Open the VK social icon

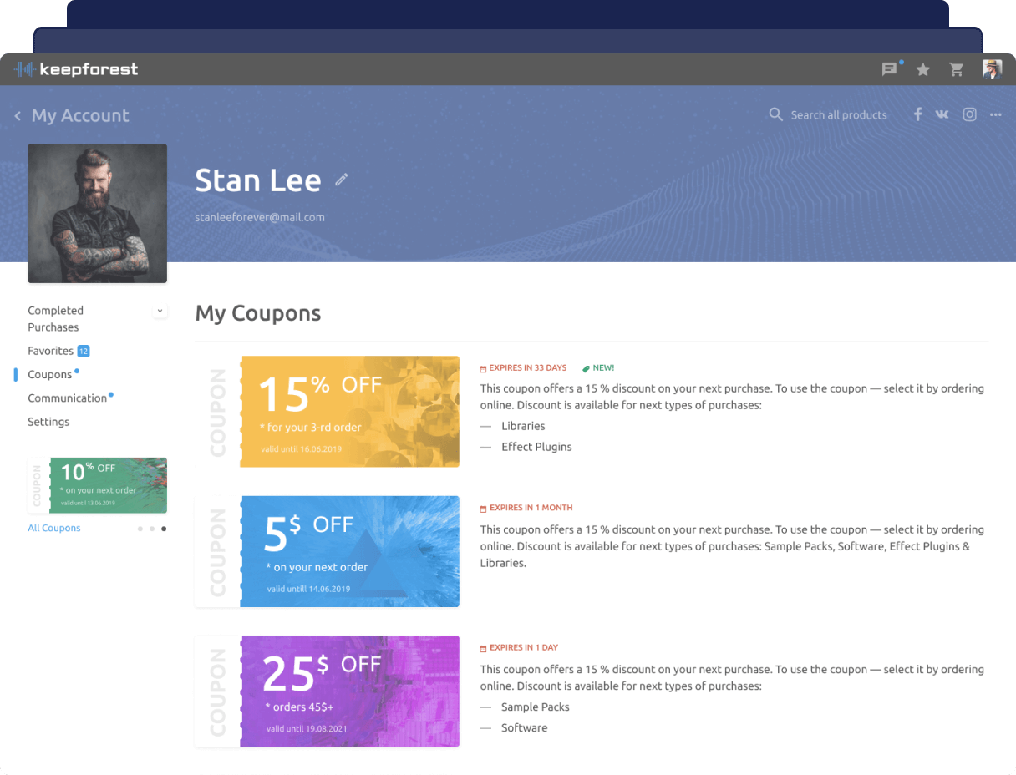tap(942, 114)
